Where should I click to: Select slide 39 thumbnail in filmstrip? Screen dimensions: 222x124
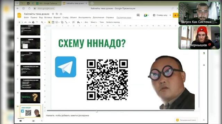[30, 57]
